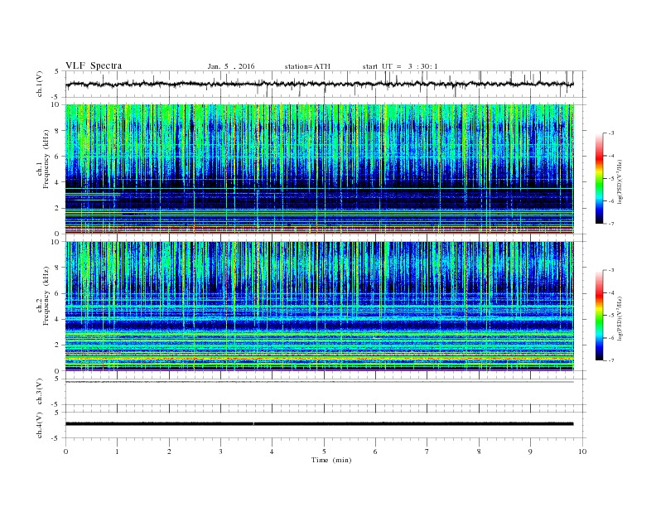Click the "6" tick on the time axis
Viewport: 656px width, 507px height.
click(375, 451)
